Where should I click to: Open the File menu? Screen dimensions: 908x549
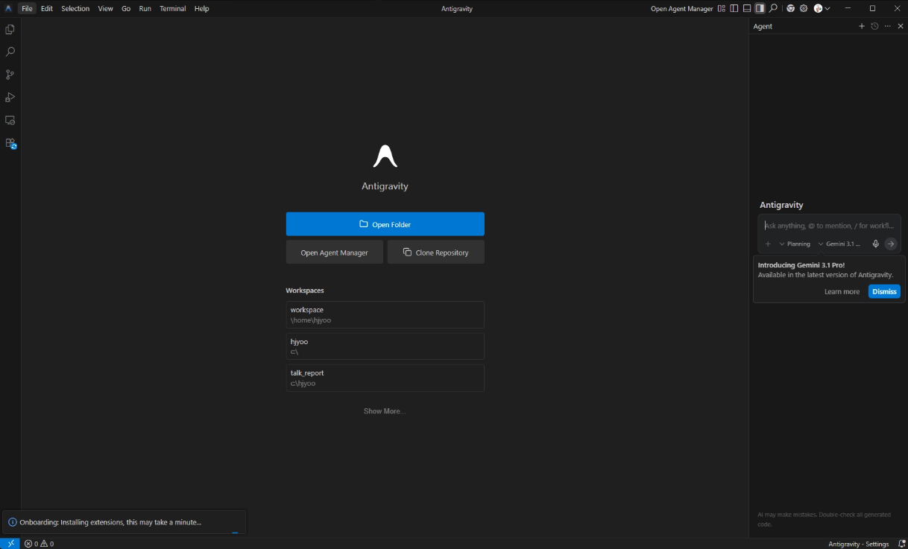tap(27, 8)
